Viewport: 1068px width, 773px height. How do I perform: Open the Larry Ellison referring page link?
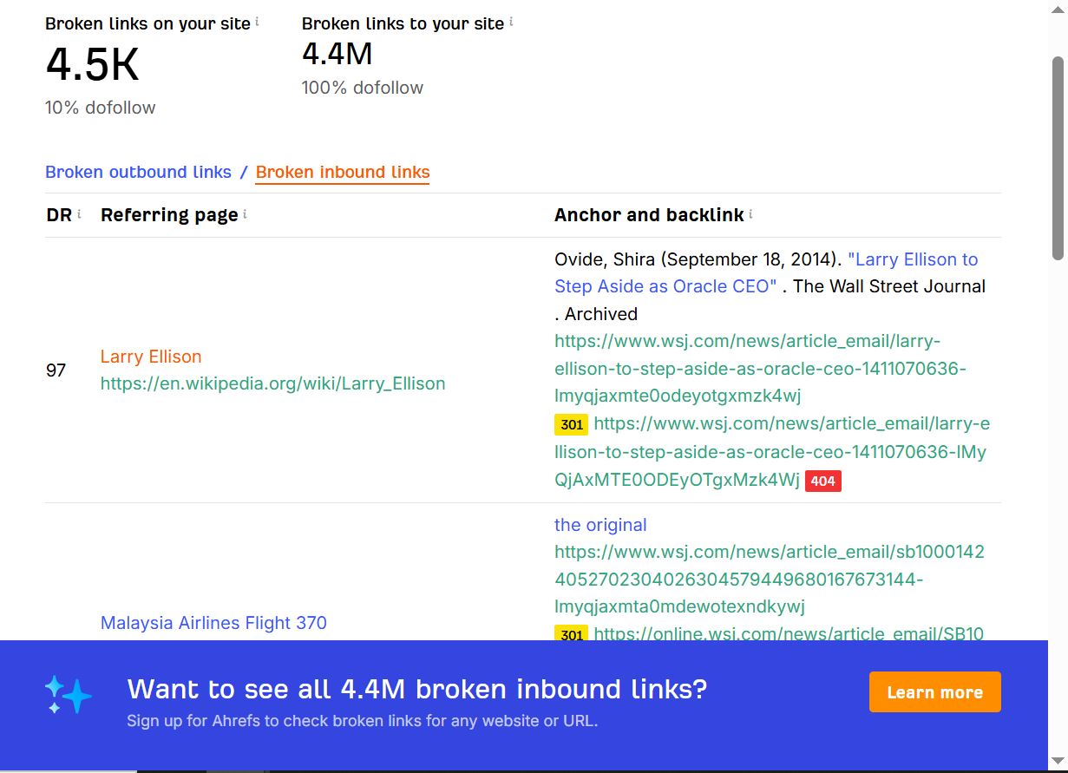pos(151,357)
